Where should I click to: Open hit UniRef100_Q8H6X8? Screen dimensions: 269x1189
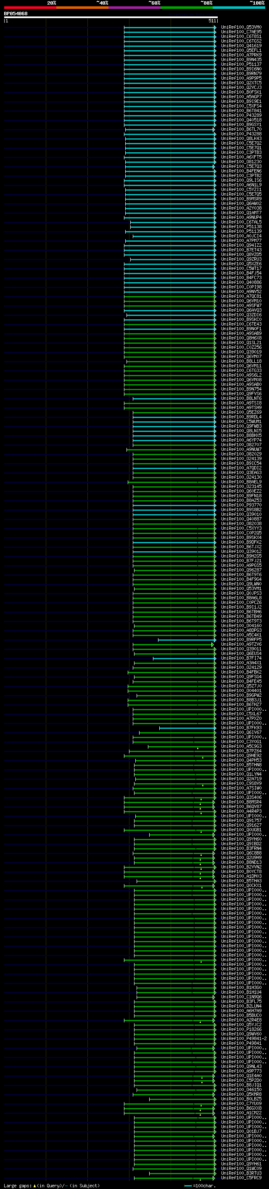point(241,338)
